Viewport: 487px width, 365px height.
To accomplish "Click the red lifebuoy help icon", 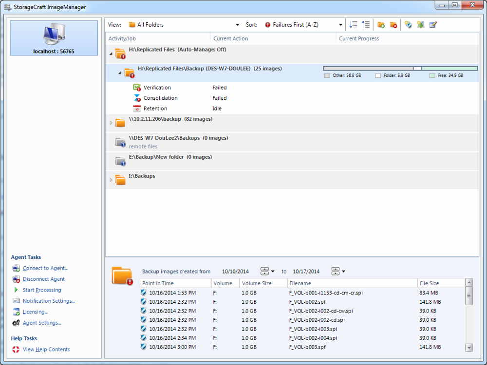I will (x=16, y=349).
